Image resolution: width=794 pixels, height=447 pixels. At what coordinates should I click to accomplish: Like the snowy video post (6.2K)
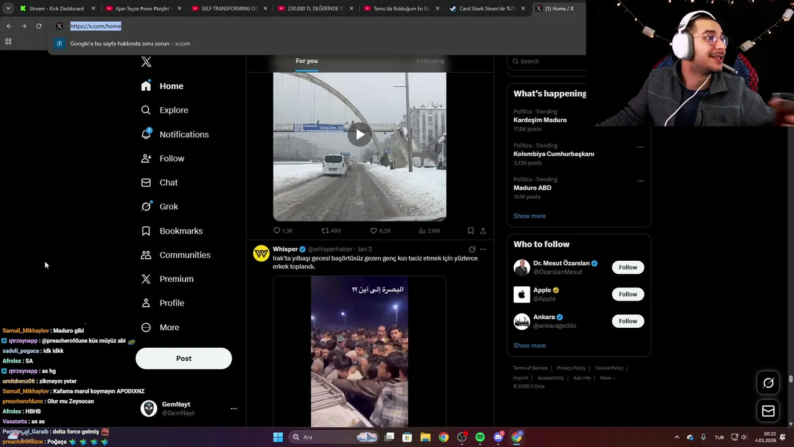tap(380, 230)
